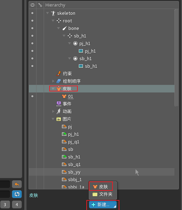
Task: Choose 皮肤 from the new popup menu
Action: 103,187
